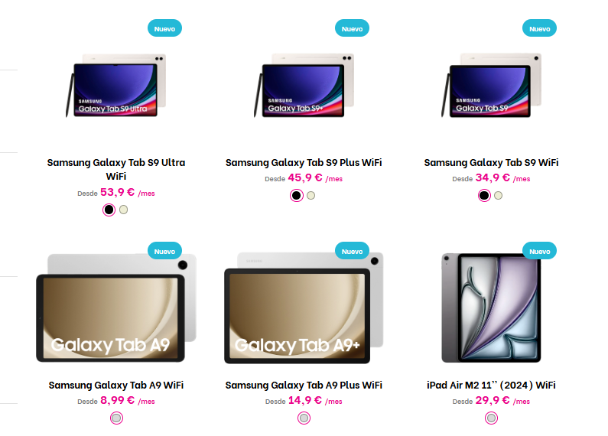608x436 pixels.
Task: View Galaxy Tab S9 Ultra product image
Action: point(116,86)
